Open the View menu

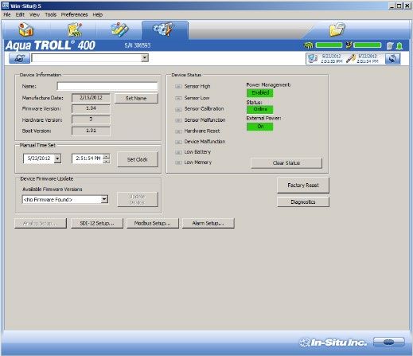[34, 14]
